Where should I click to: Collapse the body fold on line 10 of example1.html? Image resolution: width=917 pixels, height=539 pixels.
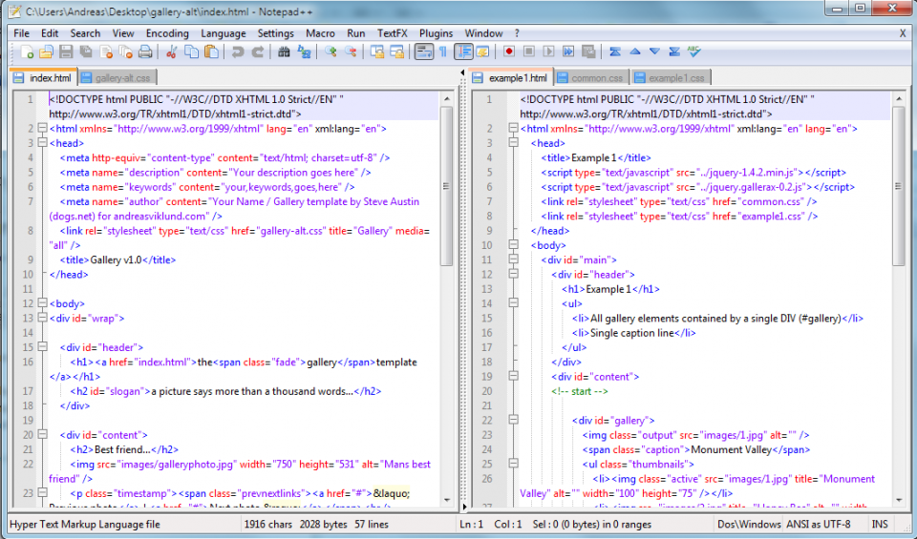coord(514,244)
